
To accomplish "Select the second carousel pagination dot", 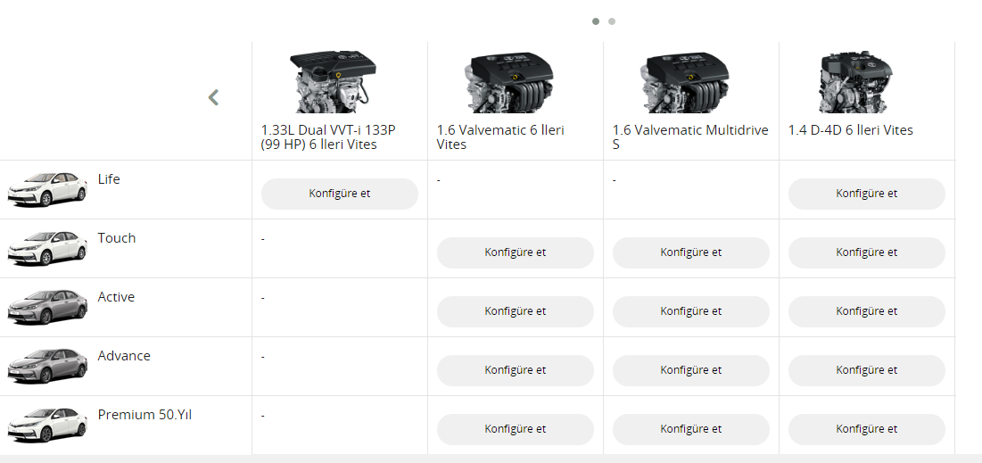I will [x=612, y=21].
